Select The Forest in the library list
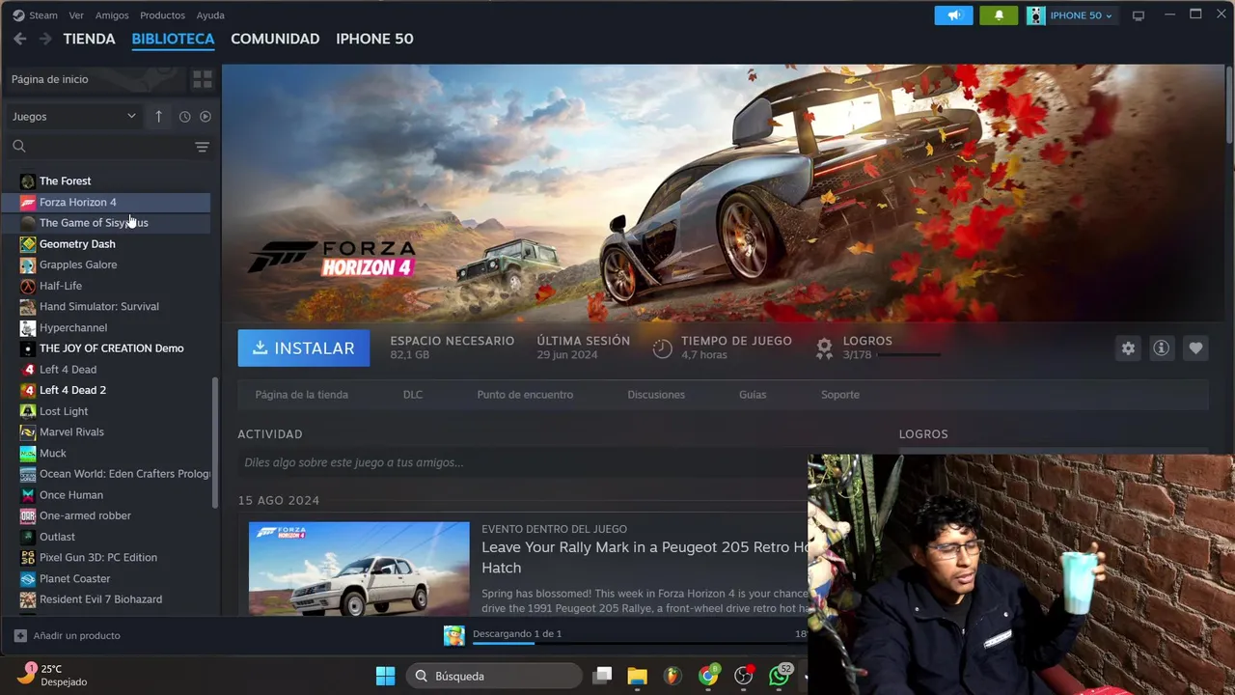This screenshot has height=695, width=1235. 106,181
